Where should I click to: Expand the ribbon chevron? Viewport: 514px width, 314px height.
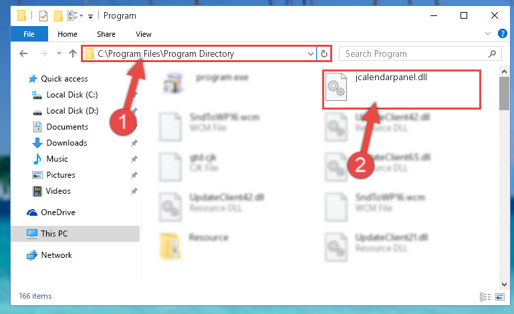(x=488, y=33)
